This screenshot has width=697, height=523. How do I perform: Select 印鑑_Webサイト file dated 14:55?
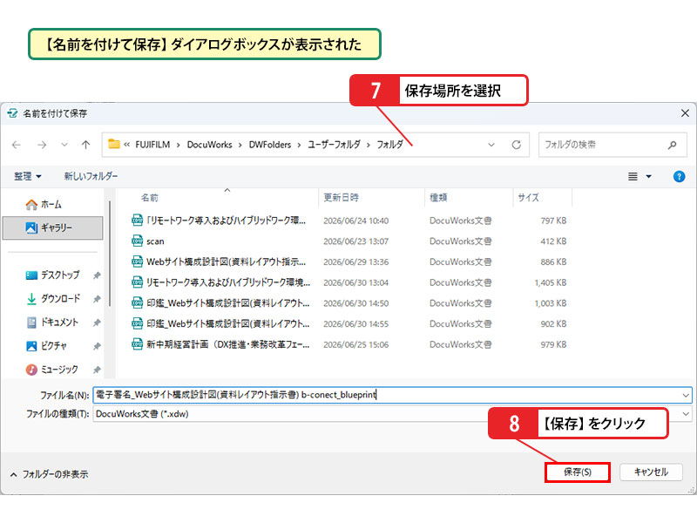tap(227, 324)
